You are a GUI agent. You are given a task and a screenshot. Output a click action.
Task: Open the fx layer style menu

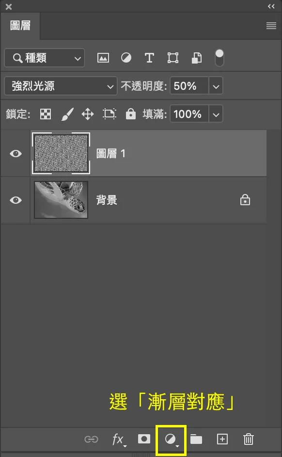119,440
